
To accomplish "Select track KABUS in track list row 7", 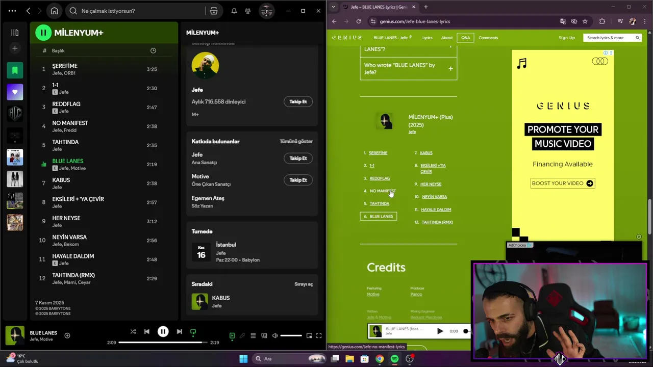I will click(x=61, y=180).
